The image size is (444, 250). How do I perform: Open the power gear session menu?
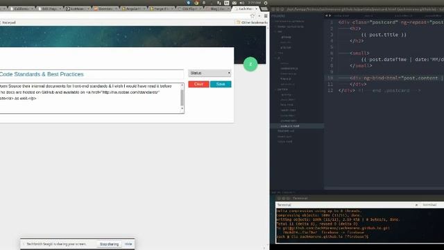point(266,3)
